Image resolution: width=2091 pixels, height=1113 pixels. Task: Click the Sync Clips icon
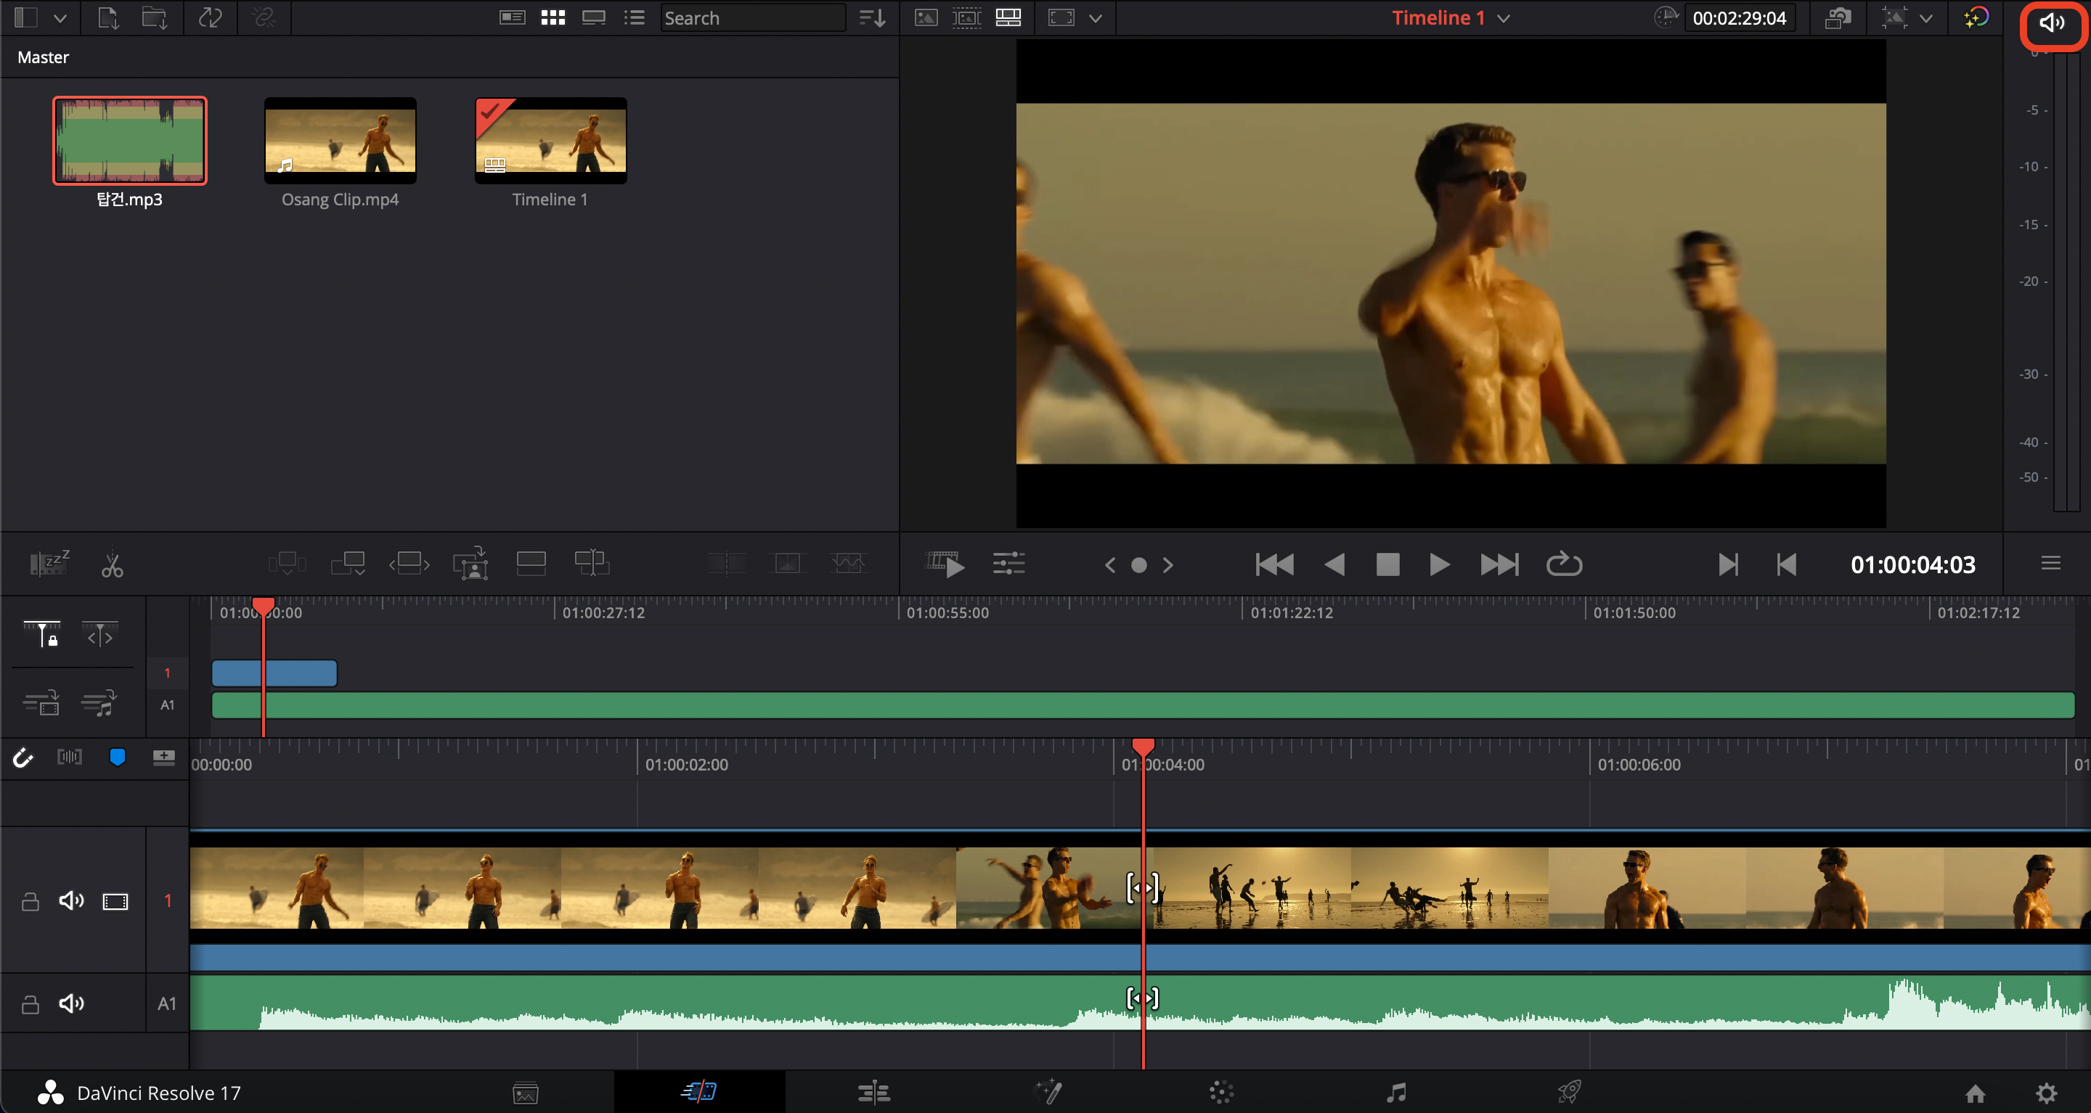click(x=211, y=18)
